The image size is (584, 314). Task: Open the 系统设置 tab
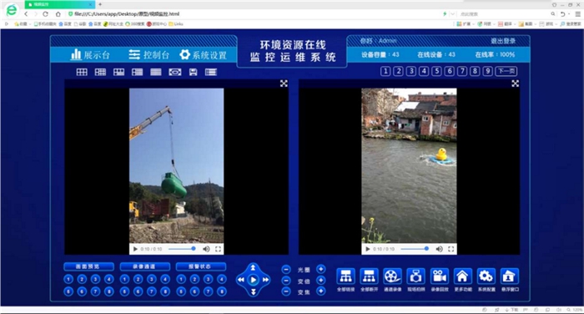point(203,55)
